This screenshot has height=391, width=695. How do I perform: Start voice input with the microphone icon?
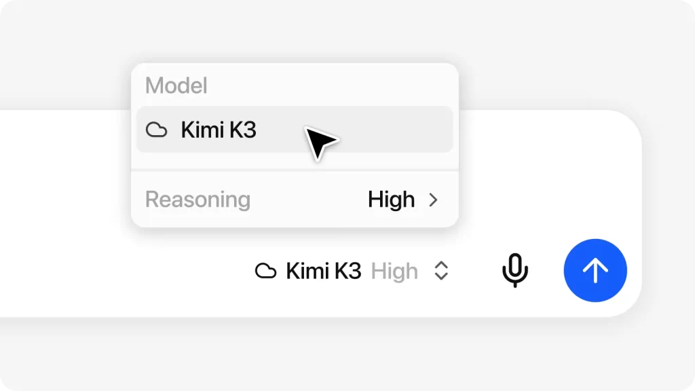(x=514, y=270)
